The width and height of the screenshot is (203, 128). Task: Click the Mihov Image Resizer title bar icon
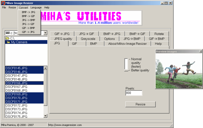(3, 3)
